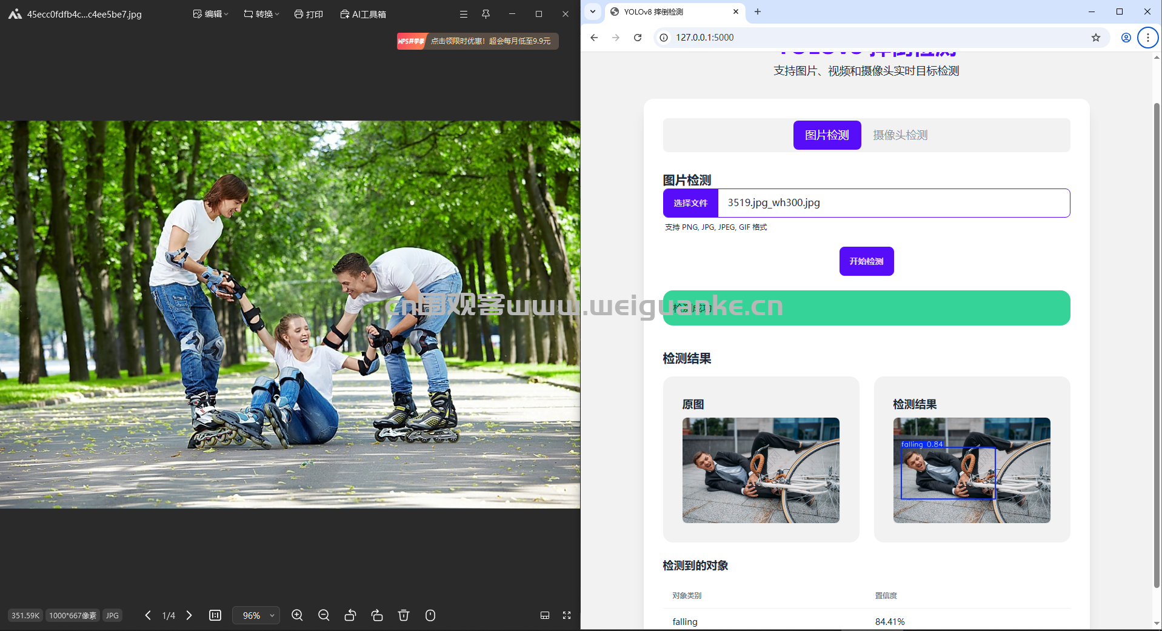Open the 96% zoom level dropdown
The width and height of the screenshot is (1162, 631).
point(256,615)
